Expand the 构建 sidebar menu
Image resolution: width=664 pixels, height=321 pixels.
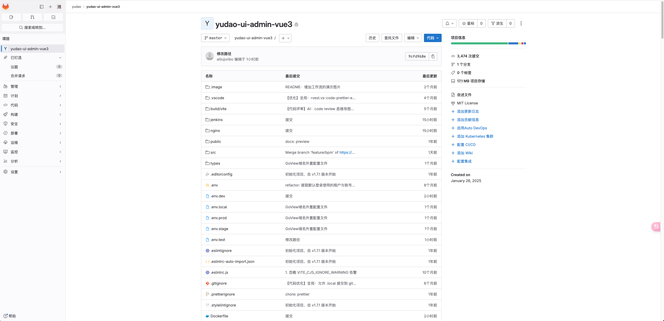tap(33, 115)
